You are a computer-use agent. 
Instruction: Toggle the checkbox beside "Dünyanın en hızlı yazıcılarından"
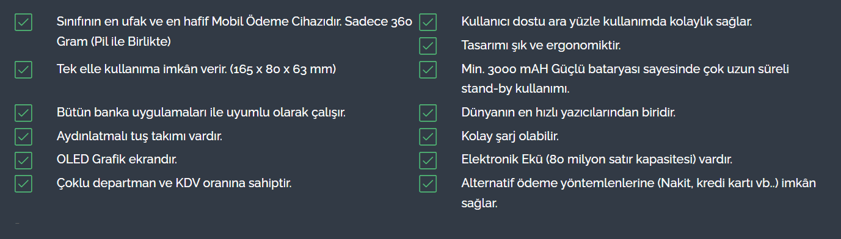pyautogui.click(x=428, y=113)
